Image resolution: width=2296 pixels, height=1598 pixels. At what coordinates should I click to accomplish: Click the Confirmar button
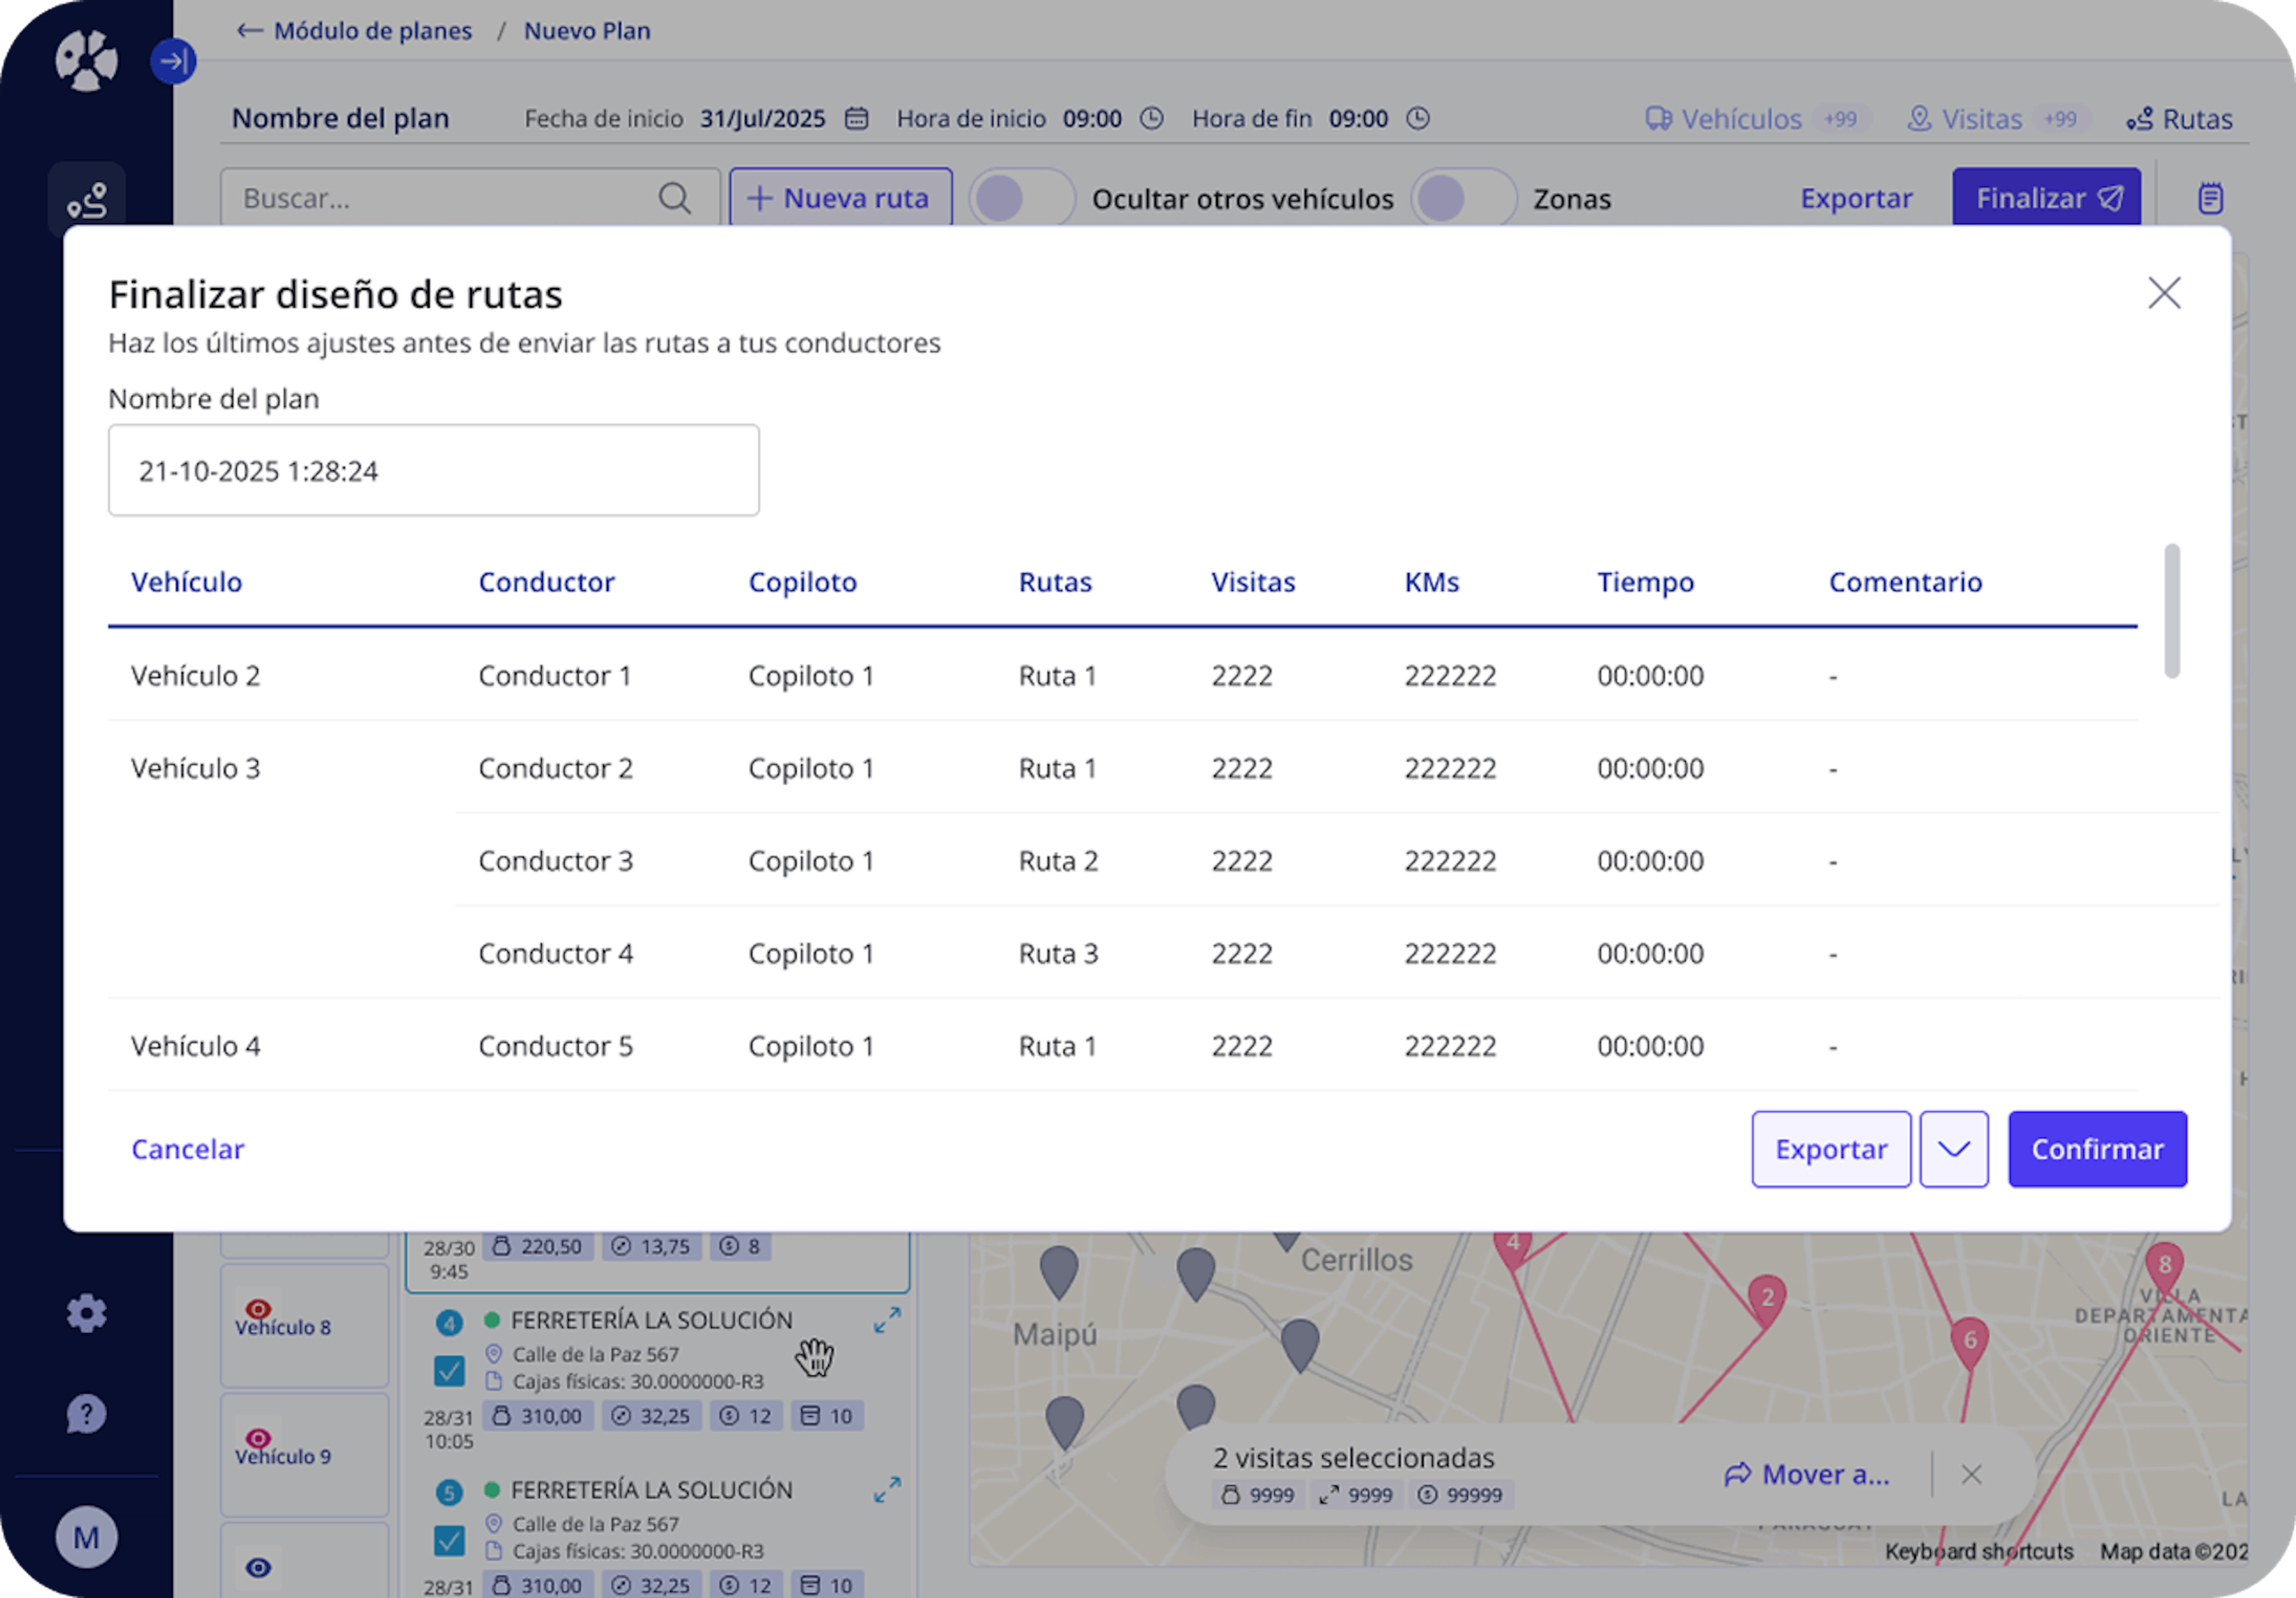click(2097, 1149)
